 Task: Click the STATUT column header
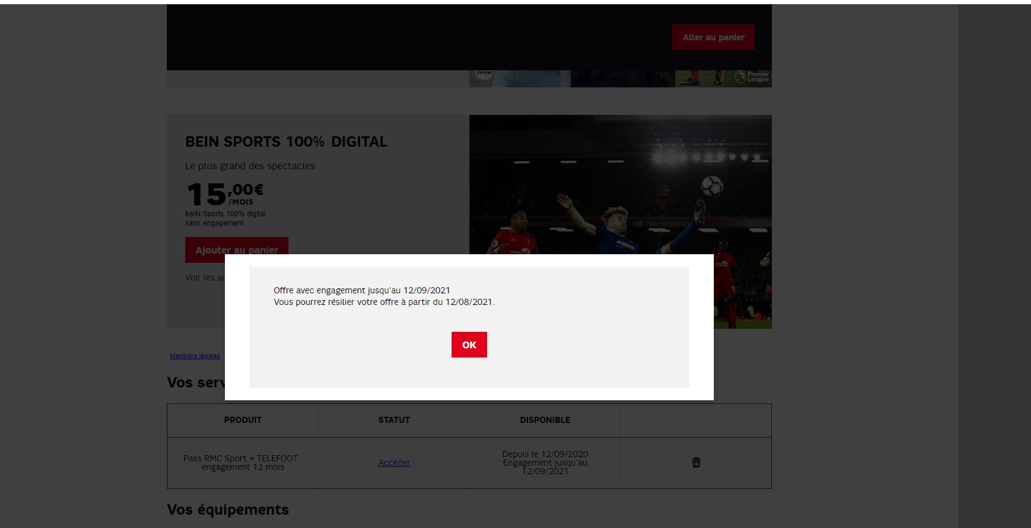pos(394,420)
